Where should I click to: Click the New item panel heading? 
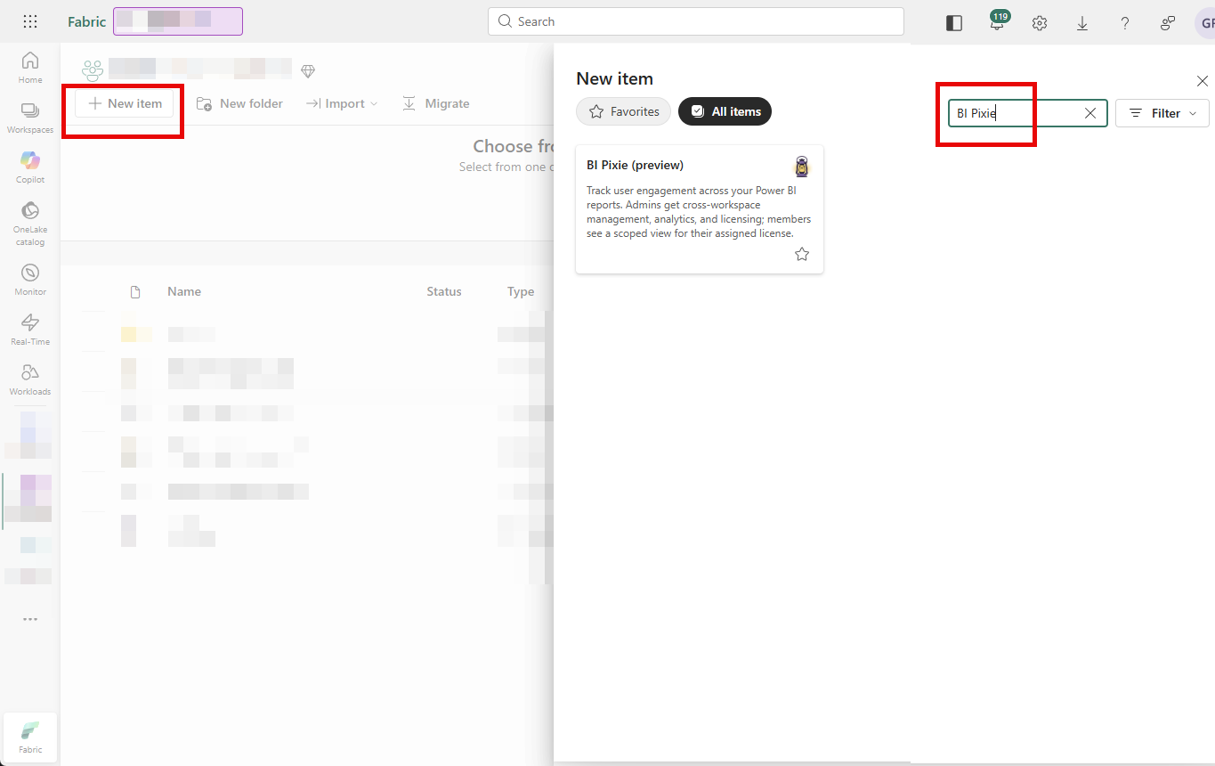[x=615, y=78]
